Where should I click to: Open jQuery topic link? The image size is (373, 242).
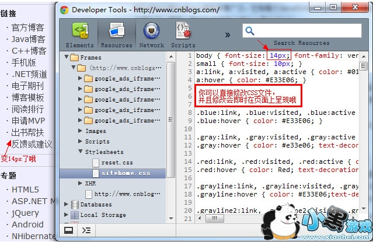(25, 213)
